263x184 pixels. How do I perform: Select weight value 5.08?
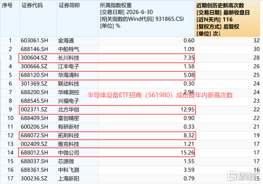coord(189,75)
